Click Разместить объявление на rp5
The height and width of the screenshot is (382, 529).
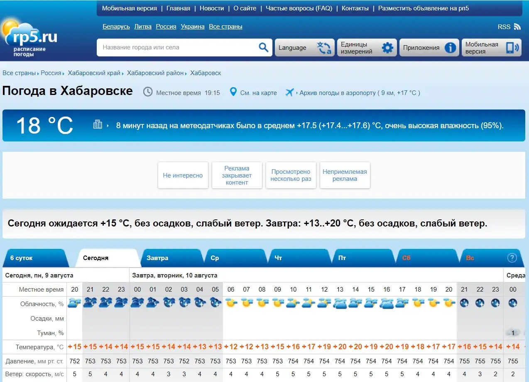point(424,8)
